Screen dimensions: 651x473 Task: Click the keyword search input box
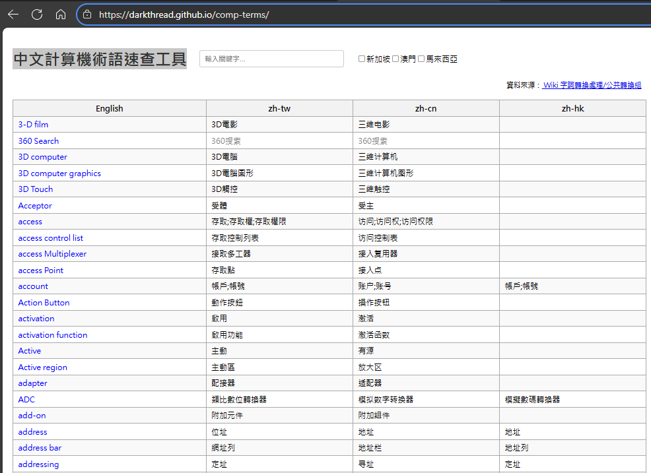click(271, 59)
